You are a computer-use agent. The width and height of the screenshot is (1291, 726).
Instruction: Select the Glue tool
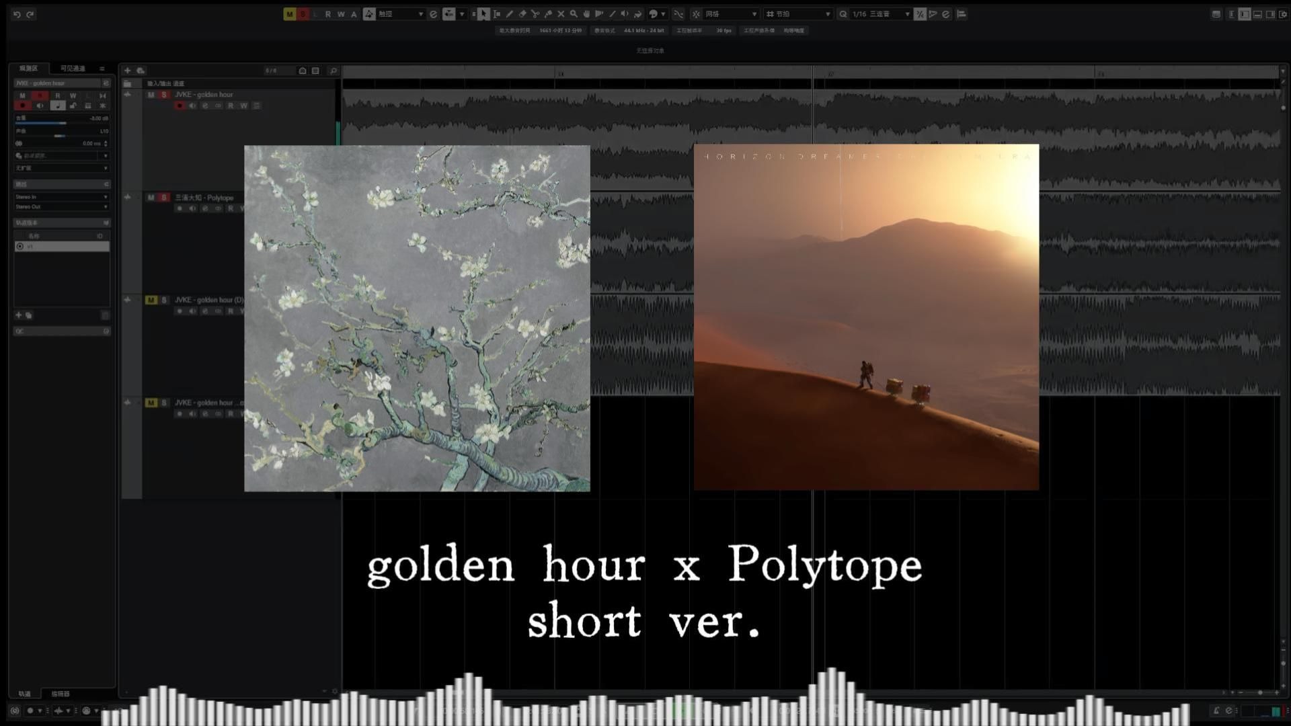click(x=548, y=14)
